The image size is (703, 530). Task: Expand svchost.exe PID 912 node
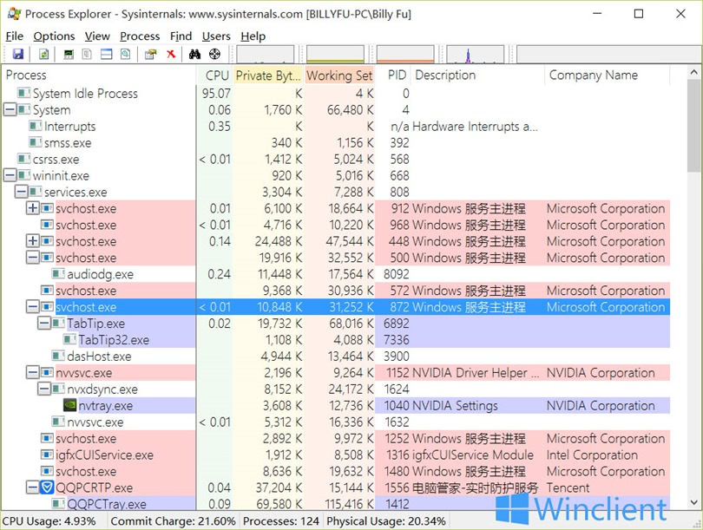point(33,208)
